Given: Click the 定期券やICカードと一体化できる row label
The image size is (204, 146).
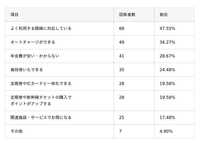Looking at the screenshot, I should click(41, 84).
